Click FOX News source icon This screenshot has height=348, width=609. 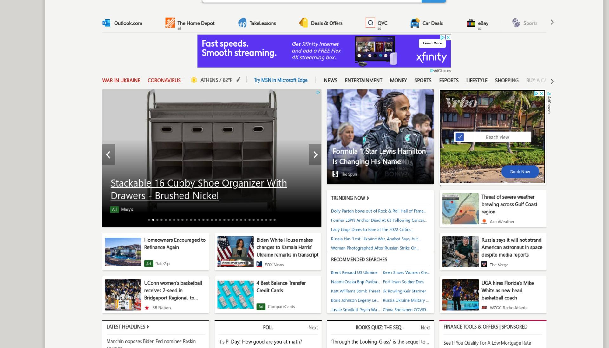(x=259, y=264)
